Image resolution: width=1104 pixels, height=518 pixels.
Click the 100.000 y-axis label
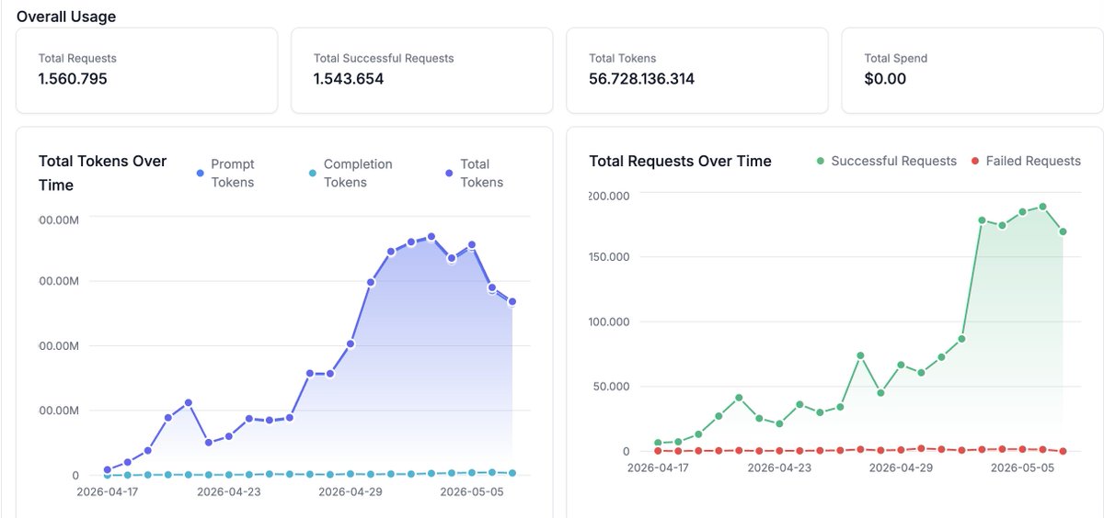tap(609, 321)
